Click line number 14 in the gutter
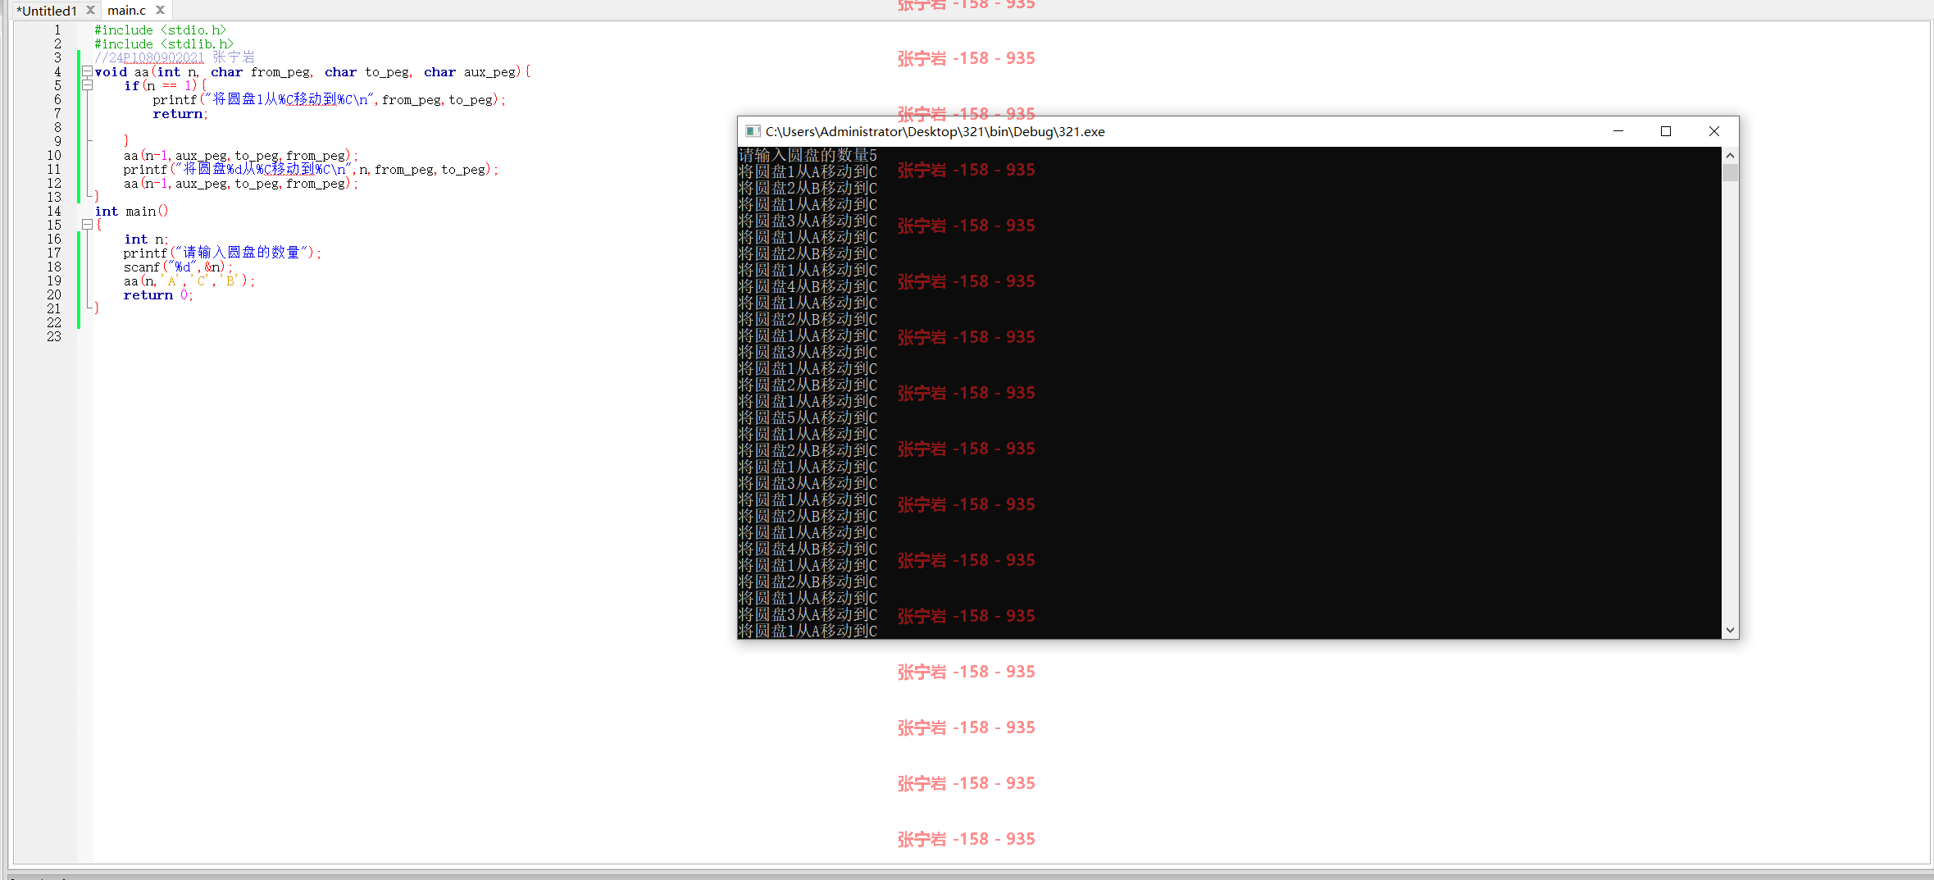The width and height of the screenshot is (1934, 880). click(x=54, y=212)
